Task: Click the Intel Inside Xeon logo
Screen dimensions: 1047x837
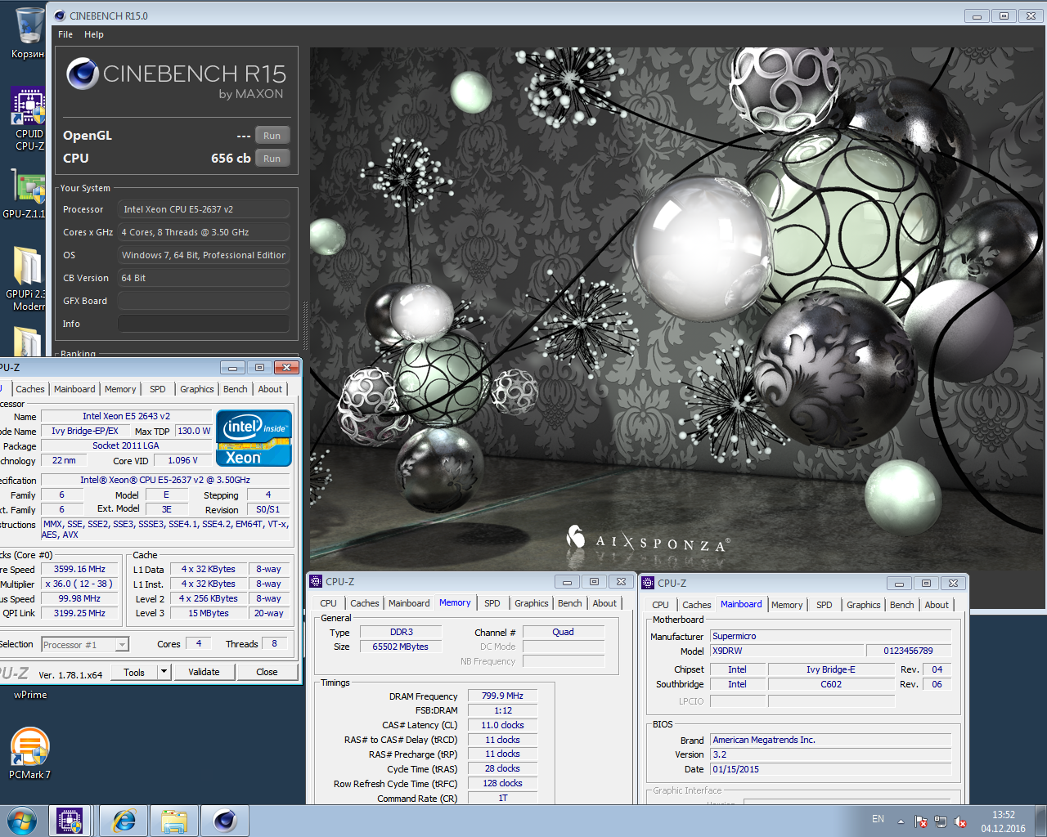Action: point(254,438)
